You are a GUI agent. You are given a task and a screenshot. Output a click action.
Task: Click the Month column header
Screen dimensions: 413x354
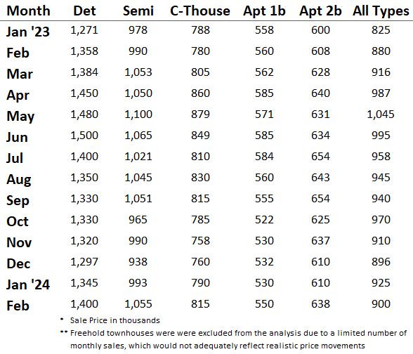coord(28,11)
